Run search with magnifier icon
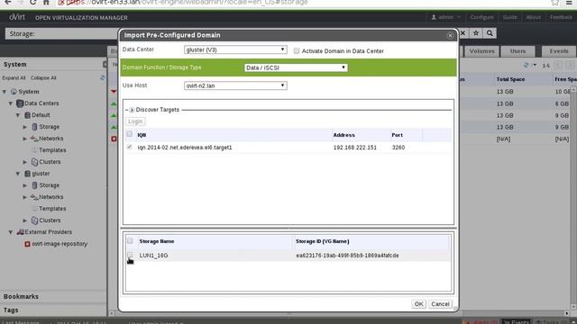 tap(490, 33)
